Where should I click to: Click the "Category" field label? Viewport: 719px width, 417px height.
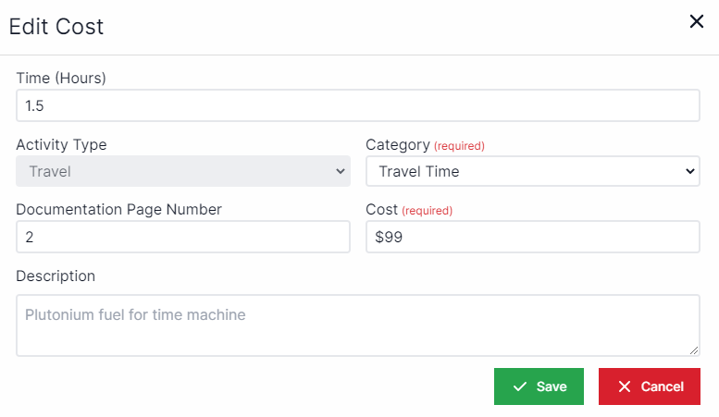click(398, 144)
